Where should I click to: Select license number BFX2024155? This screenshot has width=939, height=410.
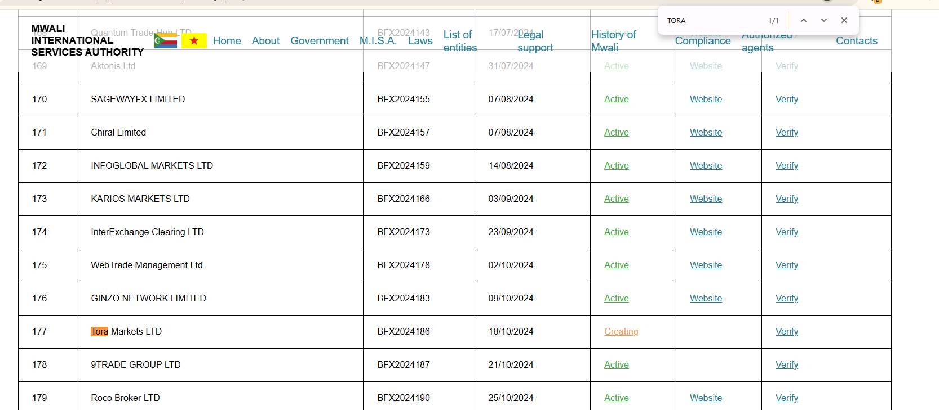click(x=404, y=100)
